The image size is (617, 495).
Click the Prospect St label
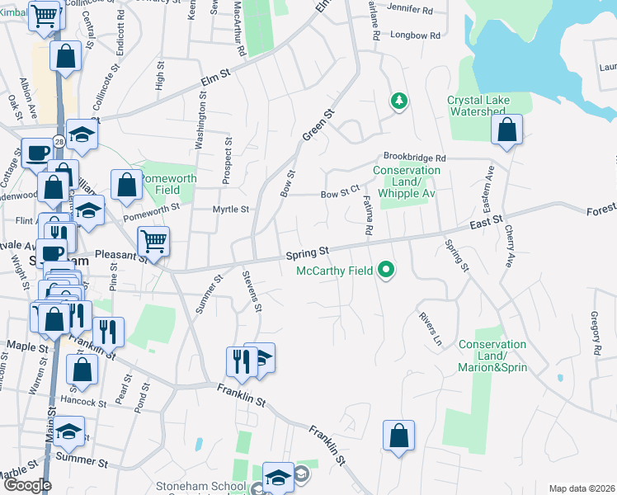(227, 161)
